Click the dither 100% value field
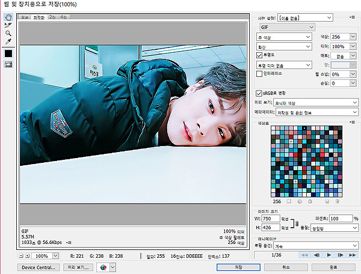The width and height of the screenshot is (361, 274). (340, 46)
